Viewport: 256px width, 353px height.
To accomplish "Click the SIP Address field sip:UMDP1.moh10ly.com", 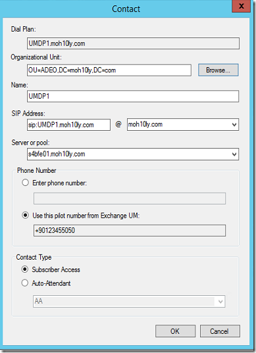I will click(x=68, y=125).
